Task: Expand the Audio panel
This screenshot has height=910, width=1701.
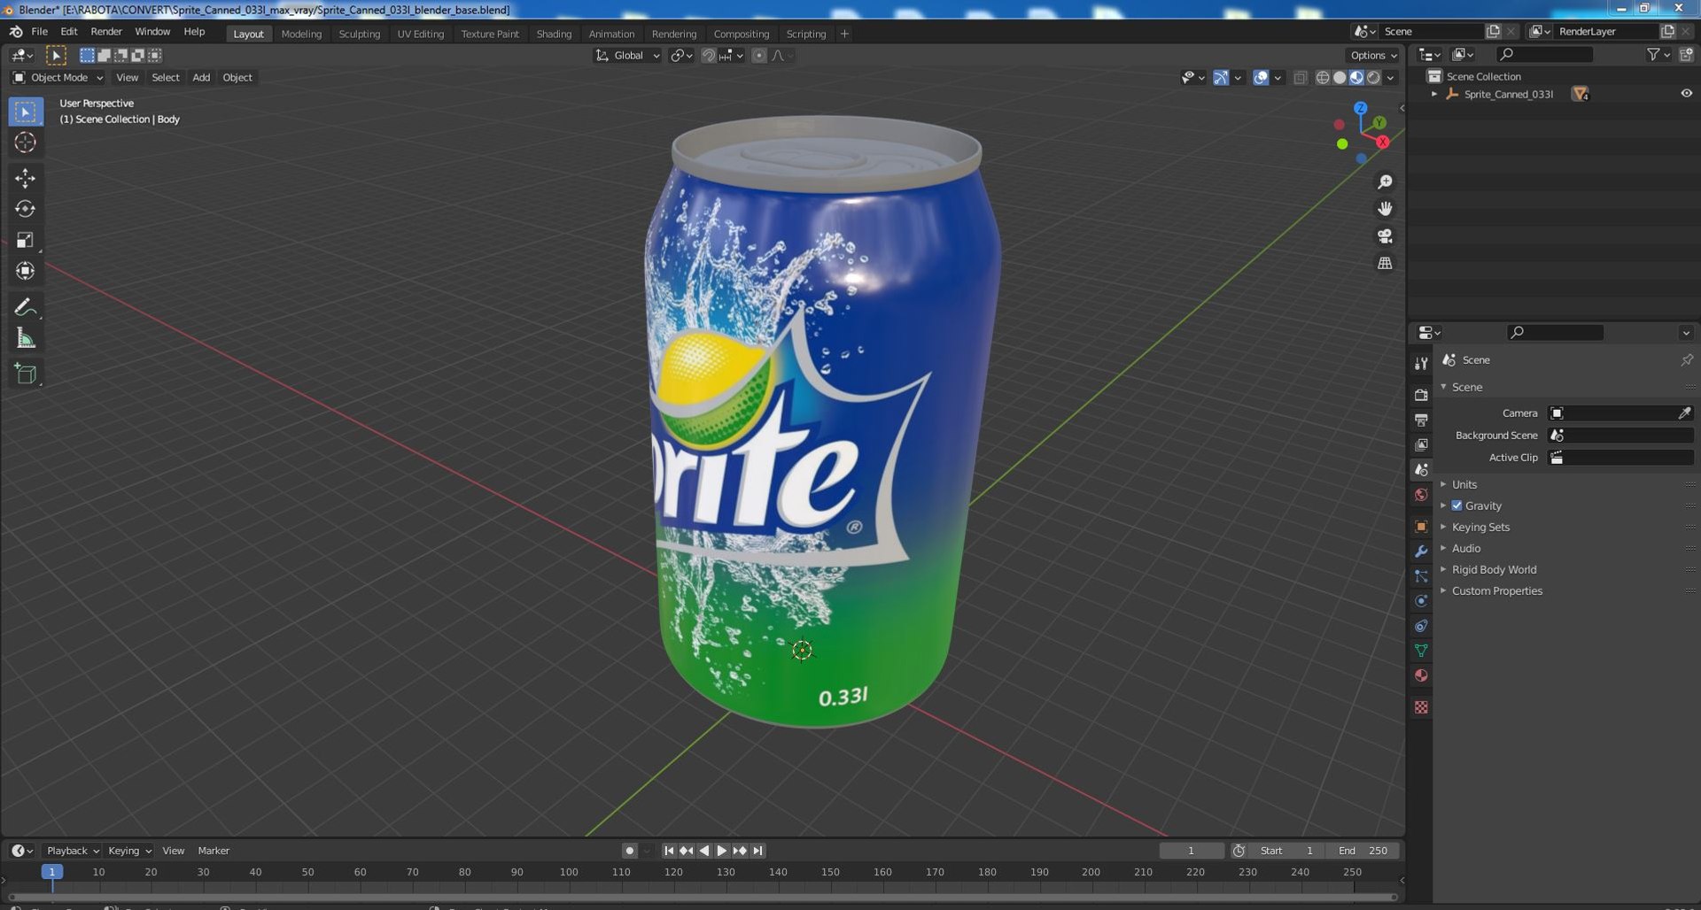Action: tap(1465, 548)
